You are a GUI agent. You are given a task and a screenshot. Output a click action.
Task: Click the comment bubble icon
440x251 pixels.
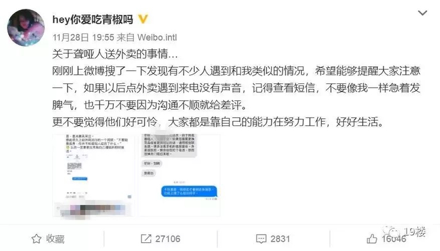(261, 239)
